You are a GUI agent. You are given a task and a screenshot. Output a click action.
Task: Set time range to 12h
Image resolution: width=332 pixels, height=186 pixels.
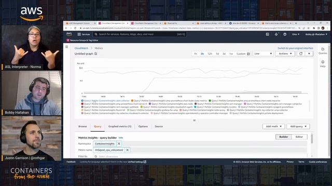210,54
